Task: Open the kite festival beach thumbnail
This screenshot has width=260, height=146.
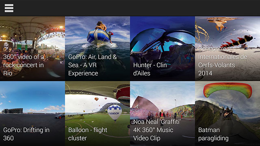Action: tap(227, 49)
